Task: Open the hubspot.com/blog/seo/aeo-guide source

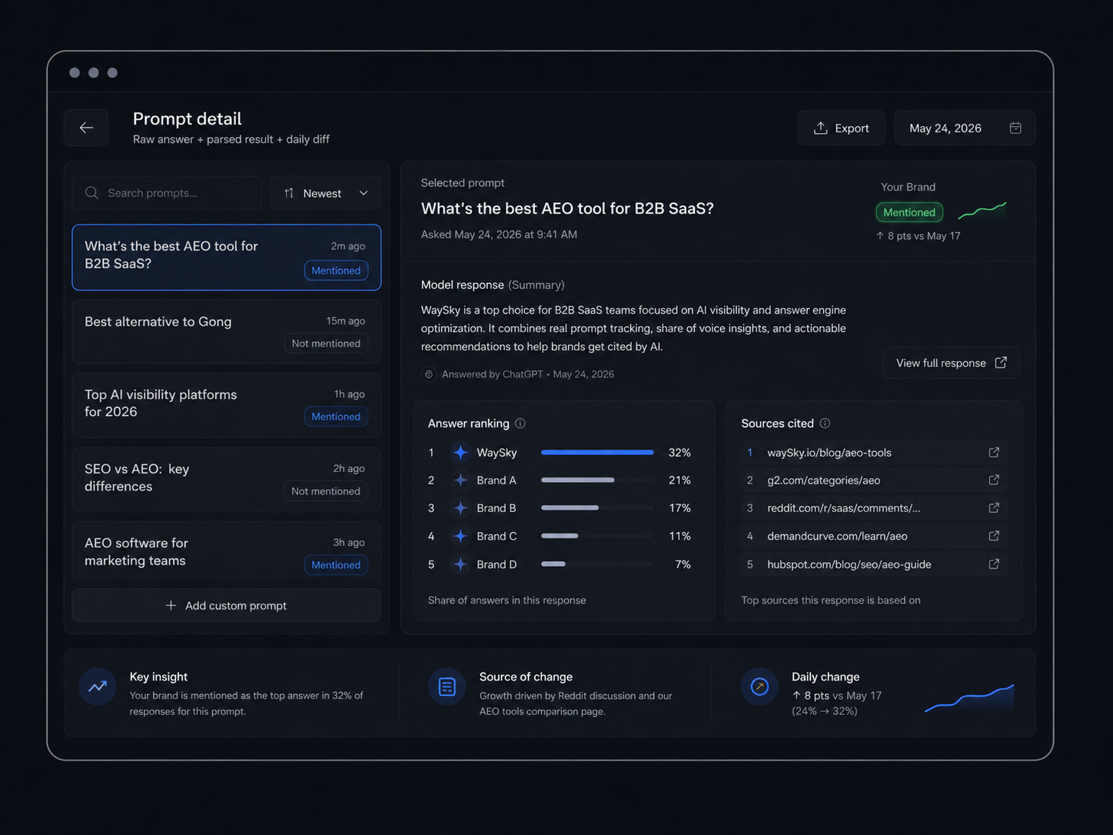Action: pyautogui.click(x=873, y=564)
